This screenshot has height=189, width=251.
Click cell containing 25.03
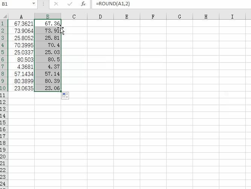coord(47,52)
